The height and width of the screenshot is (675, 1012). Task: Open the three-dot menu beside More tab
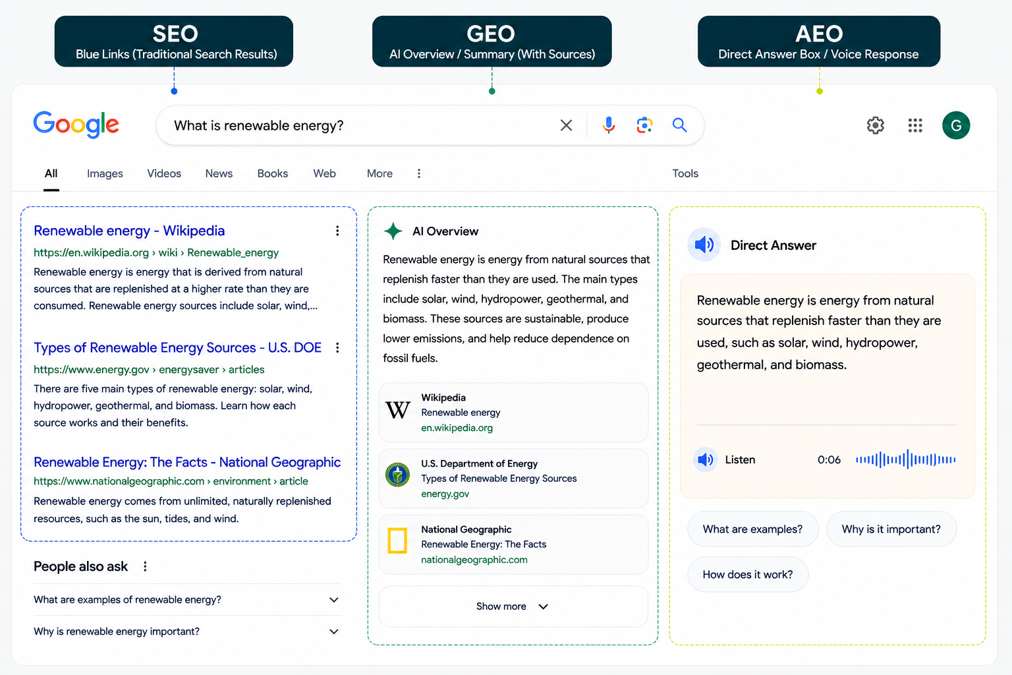(x=419, y=173)
